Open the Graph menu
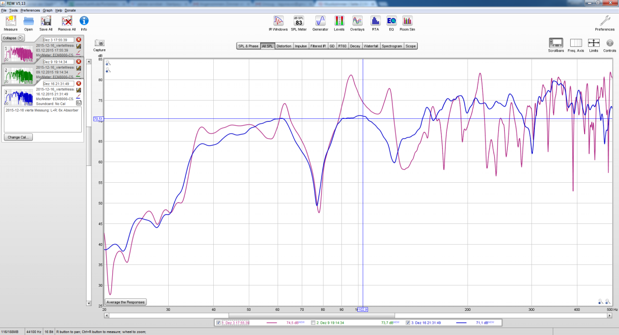The width and height of the screenshot is (619, 335). click(x=48, y=10)
